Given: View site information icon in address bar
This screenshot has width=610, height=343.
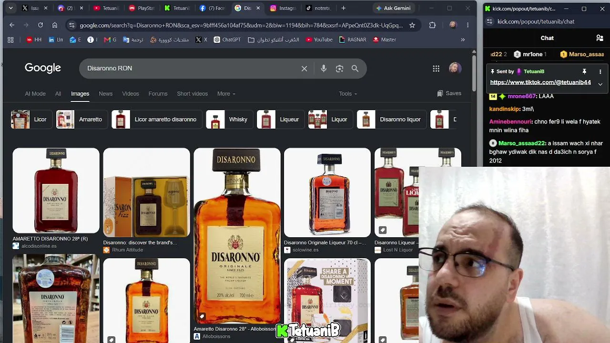Looking at the screenshot, I should pos(71,25).
